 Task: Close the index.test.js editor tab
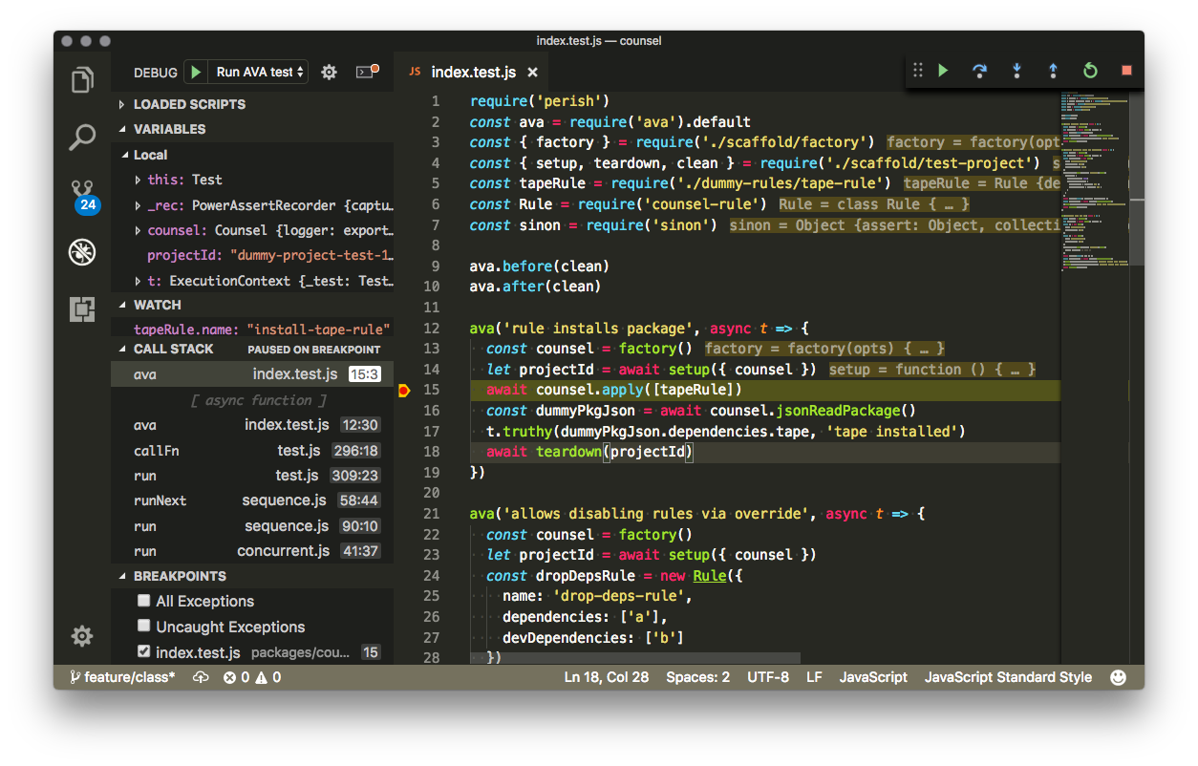[533, 73]
